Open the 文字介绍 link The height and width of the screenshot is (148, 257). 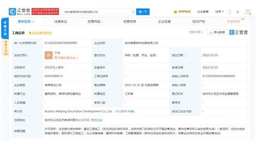pos(196,32)
